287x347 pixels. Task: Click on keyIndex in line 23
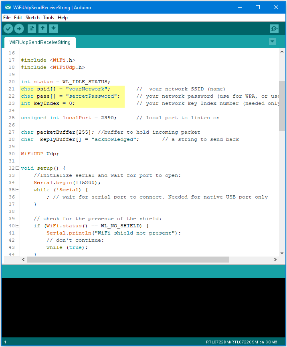point(46,103)
